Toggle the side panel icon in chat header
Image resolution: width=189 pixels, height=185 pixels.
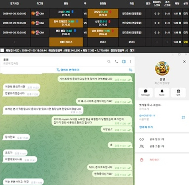click(x=124, y=61)
